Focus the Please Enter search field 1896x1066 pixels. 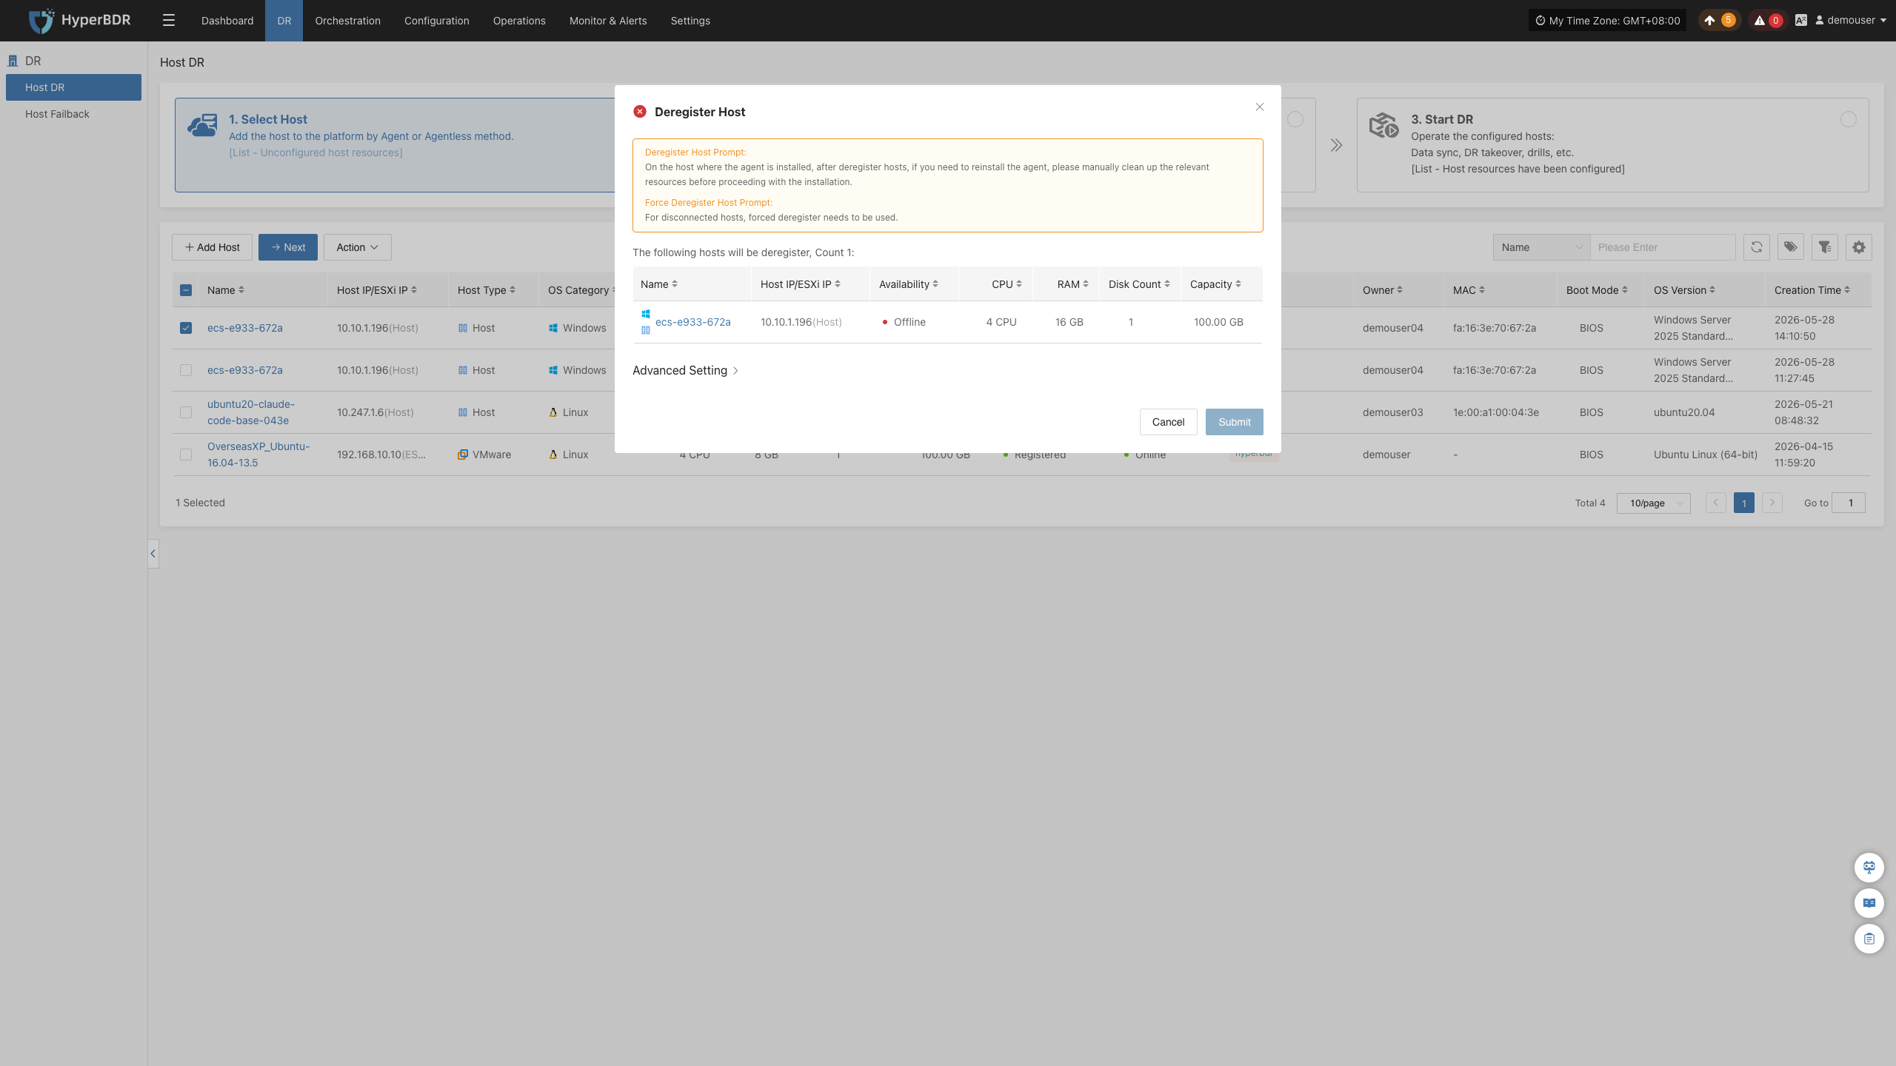[x=1663, y=247]
